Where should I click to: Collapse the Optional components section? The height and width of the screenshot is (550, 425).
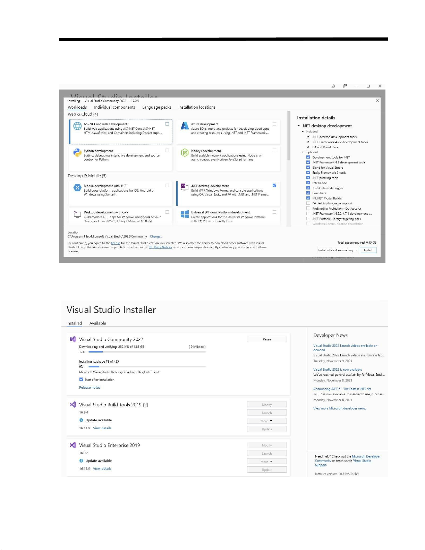pos(303,152)
